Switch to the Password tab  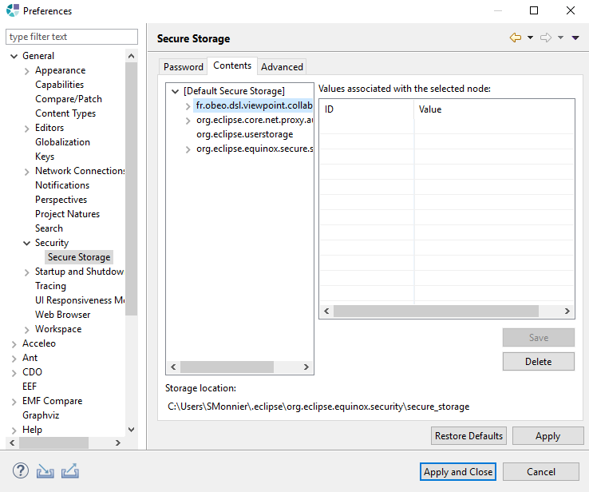184,67
